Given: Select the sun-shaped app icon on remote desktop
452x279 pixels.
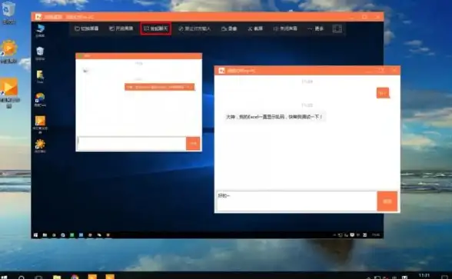Looking at the screenshot, I should (40, 146).
